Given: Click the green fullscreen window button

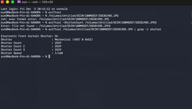Looking at the screenshot, I should 13,2.
